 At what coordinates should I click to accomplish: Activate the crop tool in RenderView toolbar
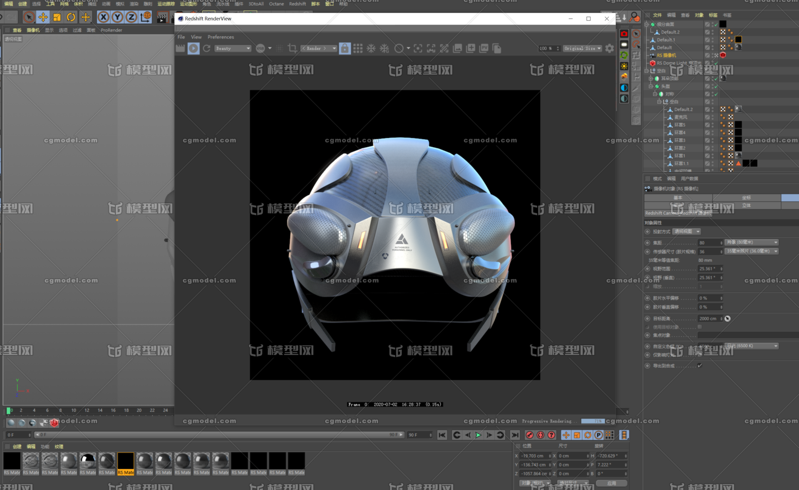293,48
